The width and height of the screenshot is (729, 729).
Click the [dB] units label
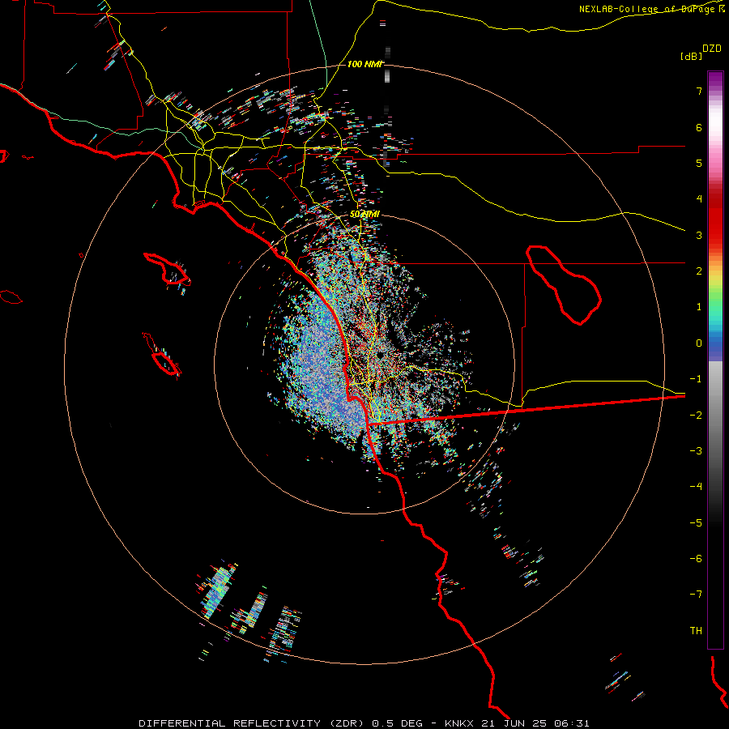[x=691, y=56]
